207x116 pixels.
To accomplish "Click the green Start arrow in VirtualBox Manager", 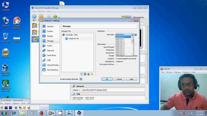I will click(55, 16).
